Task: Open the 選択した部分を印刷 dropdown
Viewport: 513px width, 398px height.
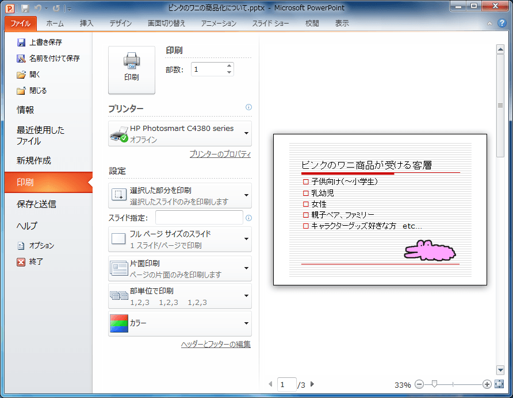Action: pyautogui.click(x=180, y=195)
